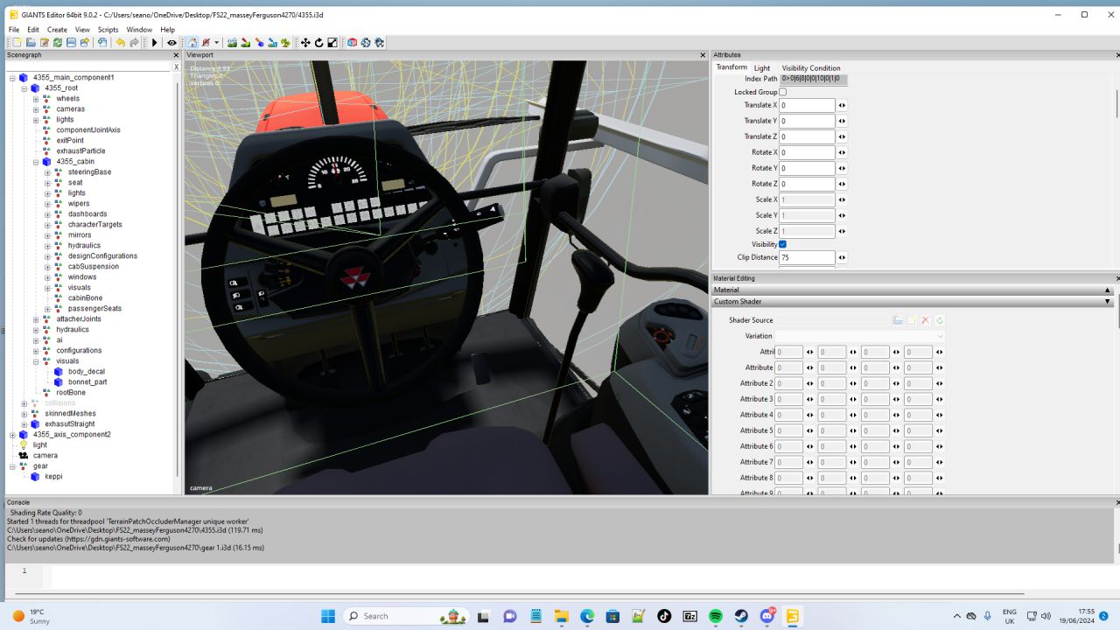This screenshot has width=1120, height=630.
Task: Click the Play button in the toolbar
Action: click(x=155, y=43)
